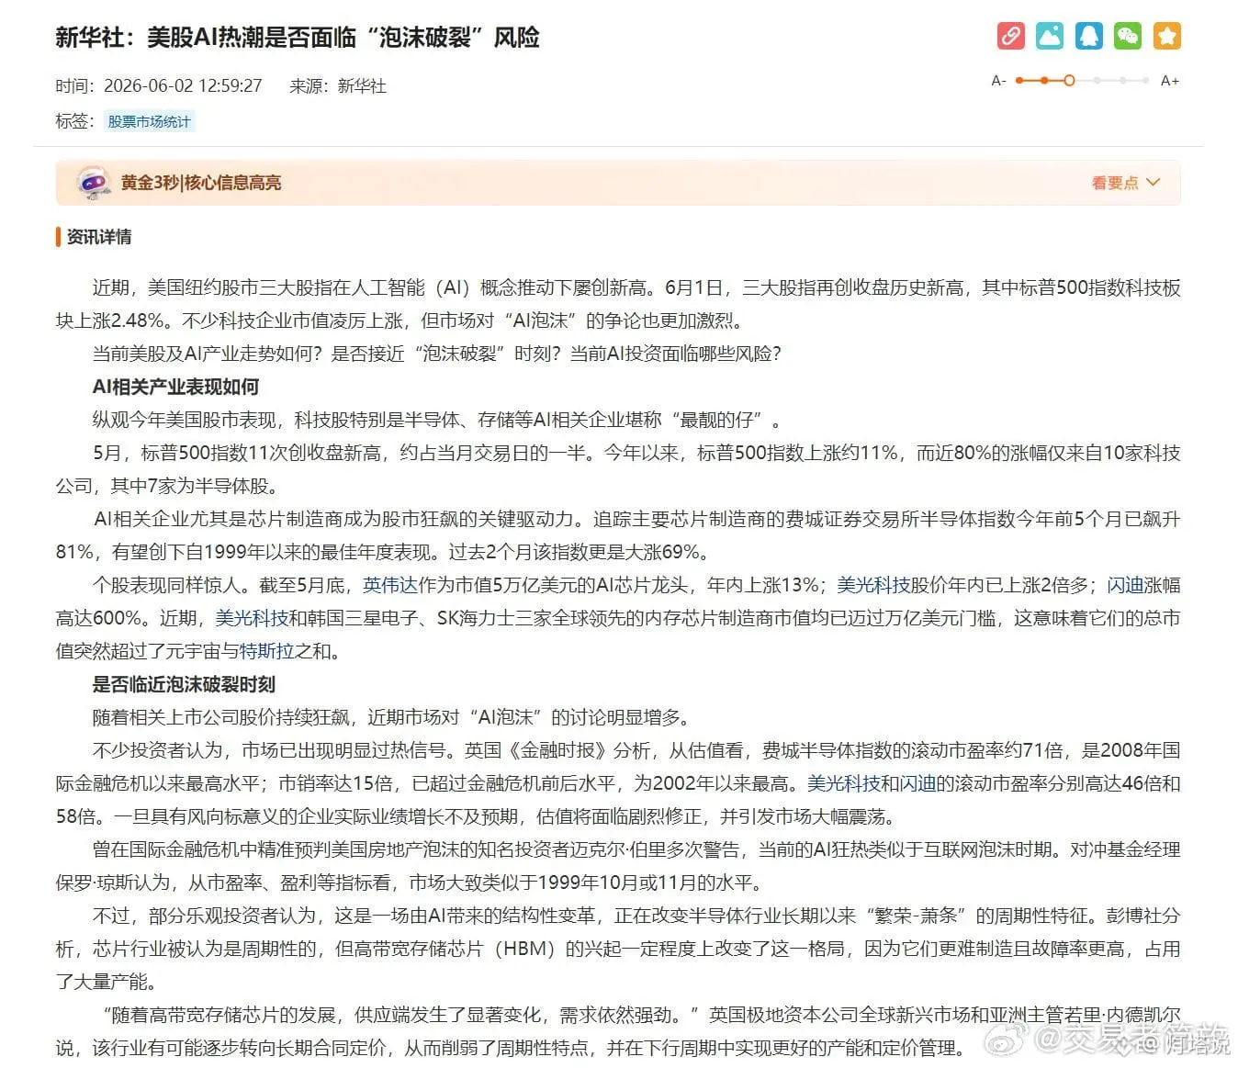Open 美光科技 link before 股价年内已上涨2倍多
1238x1068 pixels.
tap(873, 585)
